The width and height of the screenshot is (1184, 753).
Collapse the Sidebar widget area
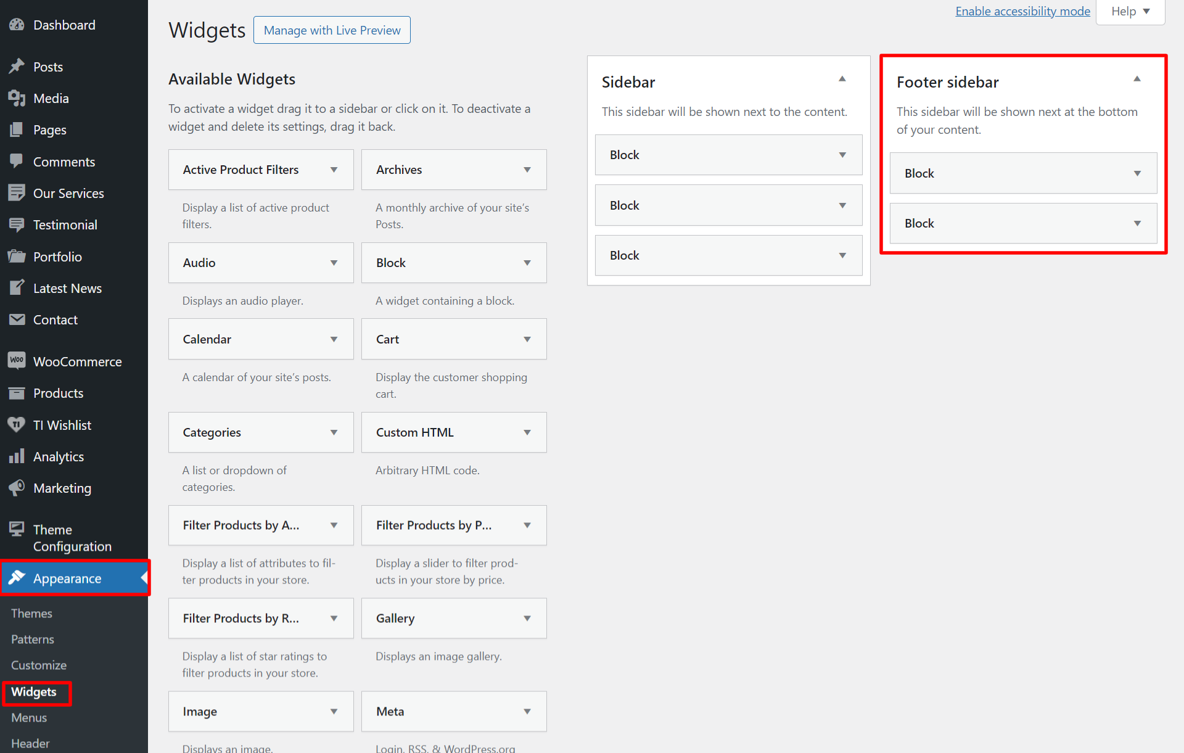pos(842,80)
